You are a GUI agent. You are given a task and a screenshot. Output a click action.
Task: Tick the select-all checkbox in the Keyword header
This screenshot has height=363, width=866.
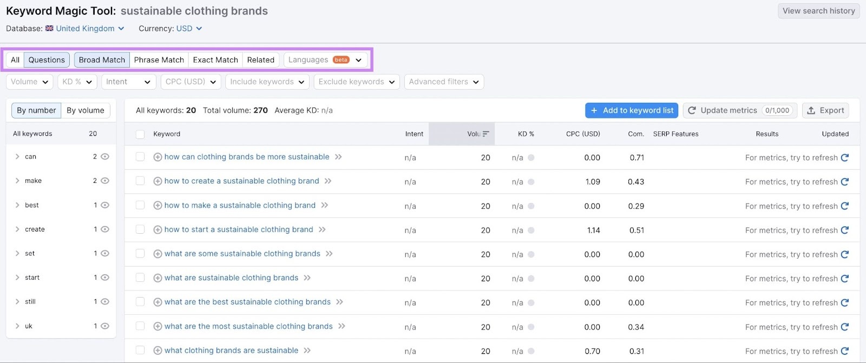tap(140, 134)
